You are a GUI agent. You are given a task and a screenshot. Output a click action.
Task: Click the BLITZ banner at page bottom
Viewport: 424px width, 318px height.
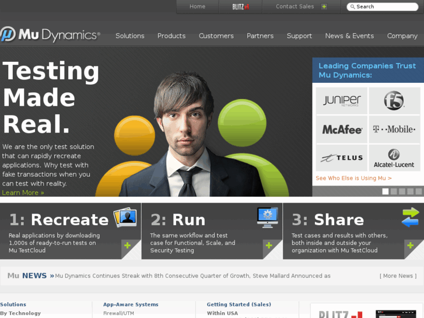367,312
